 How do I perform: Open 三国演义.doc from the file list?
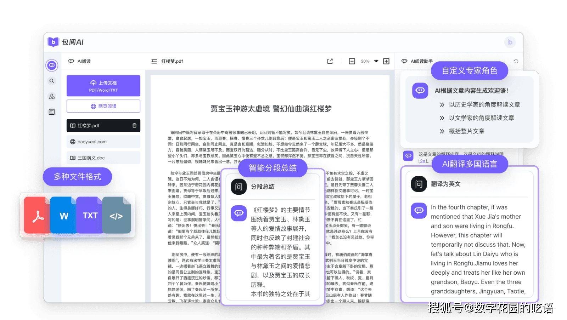pos(103,158)
